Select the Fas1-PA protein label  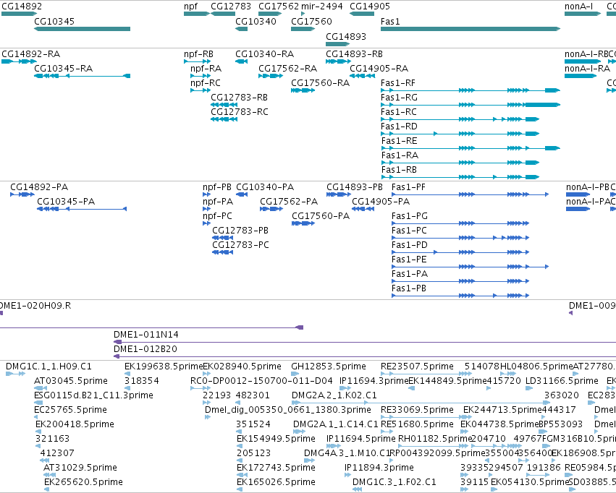410,274
